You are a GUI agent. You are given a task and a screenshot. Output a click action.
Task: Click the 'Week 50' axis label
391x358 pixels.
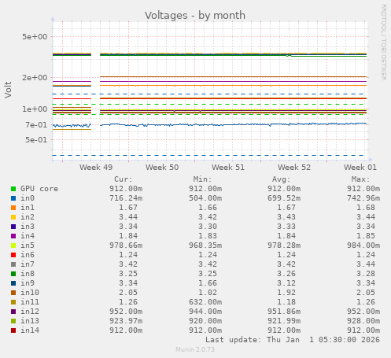click(162, 168)
